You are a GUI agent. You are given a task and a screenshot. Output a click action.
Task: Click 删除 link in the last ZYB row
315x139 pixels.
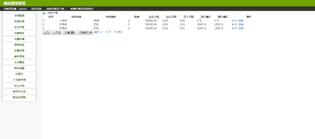pos(241,28)
